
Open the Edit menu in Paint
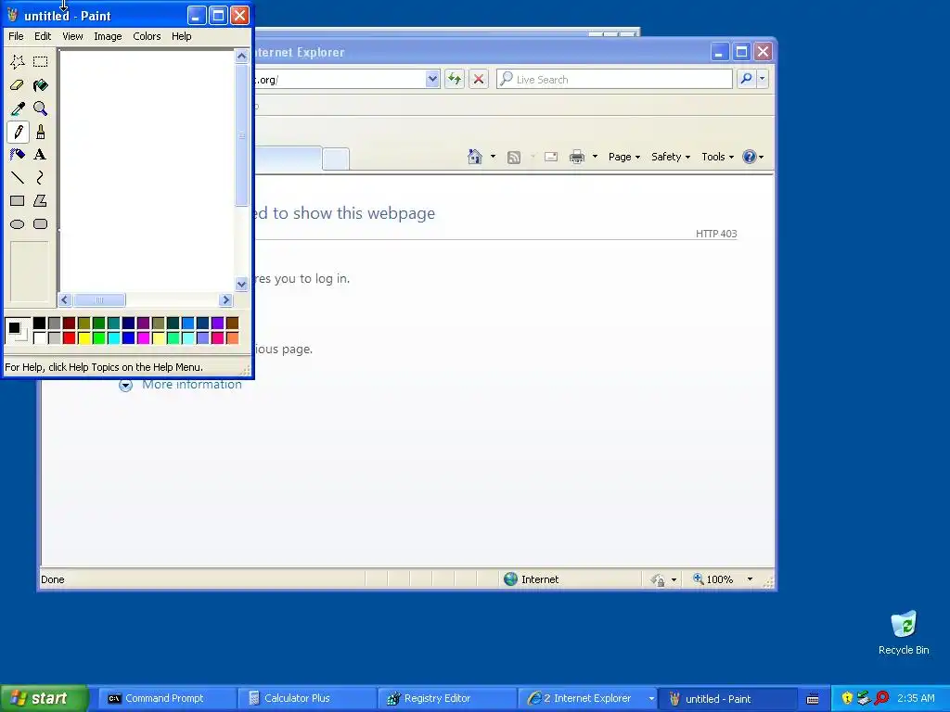43,36
